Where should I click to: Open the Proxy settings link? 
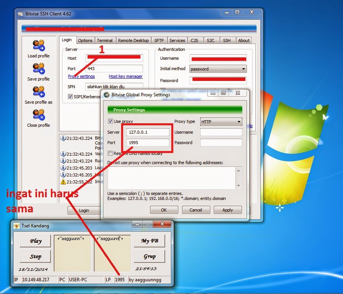pos(81,76)
